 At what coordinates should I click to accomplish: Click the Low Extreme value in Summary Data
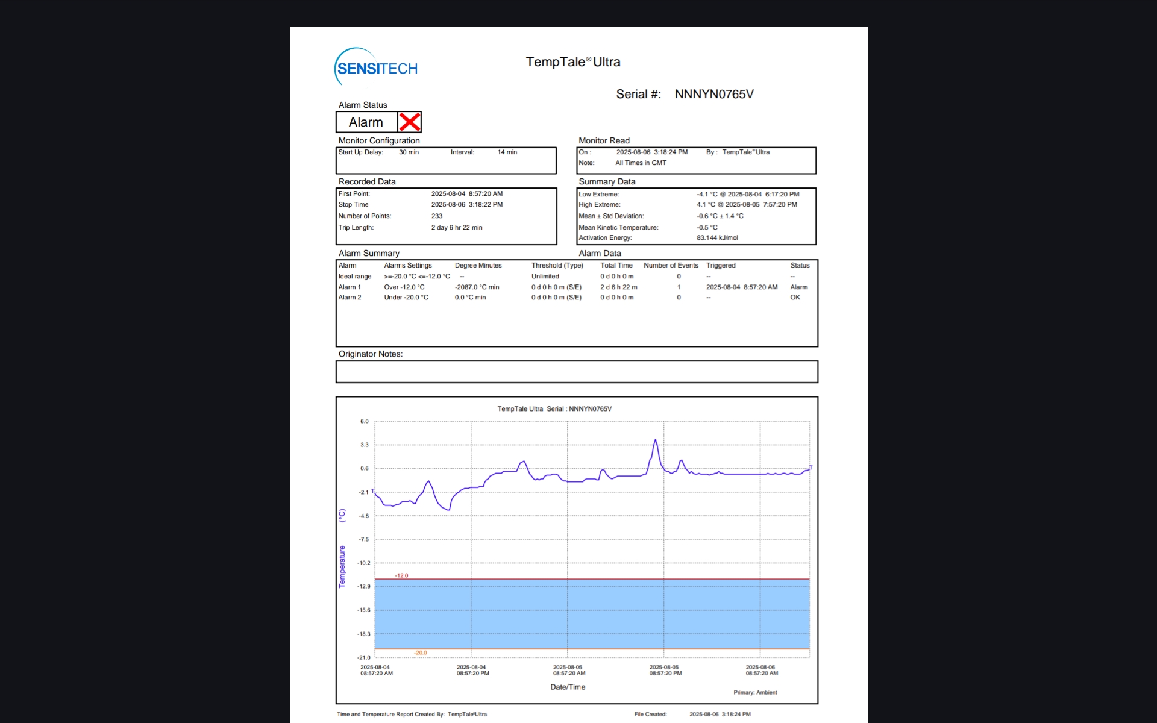[x=748, y=194]
